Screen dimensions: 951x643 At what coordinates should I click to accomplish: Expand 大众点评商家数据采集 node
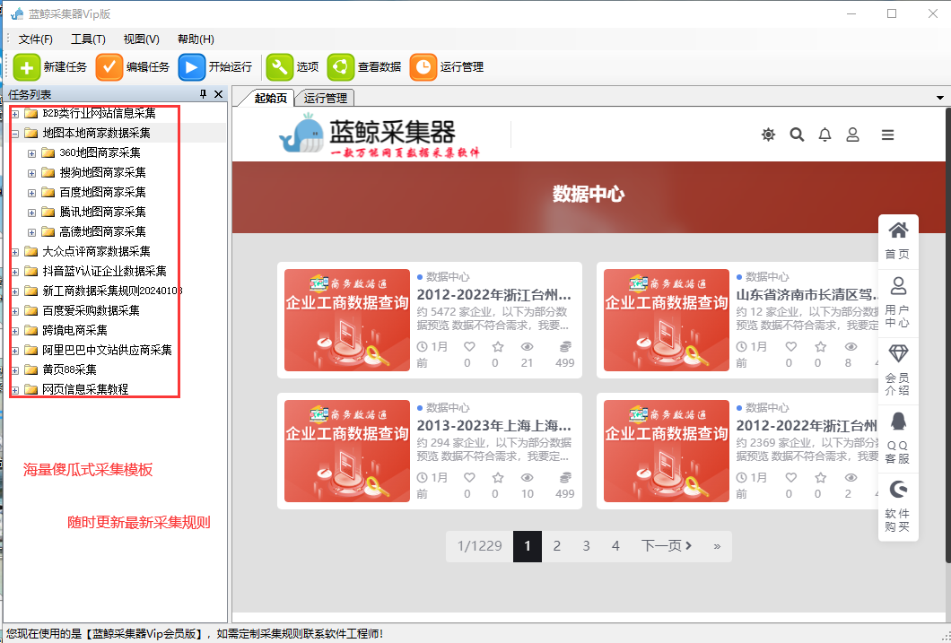pos(15,252)
